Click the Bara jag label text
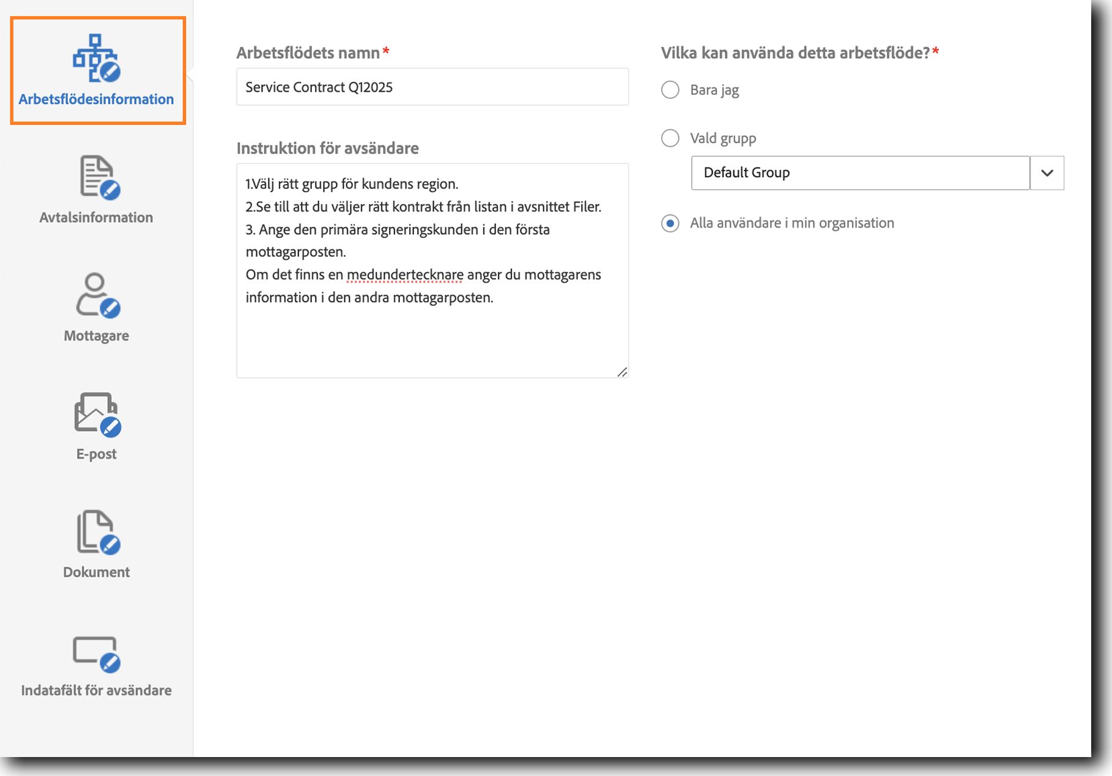Screen dimensions: 1112x776 click(x=714, y=91)
